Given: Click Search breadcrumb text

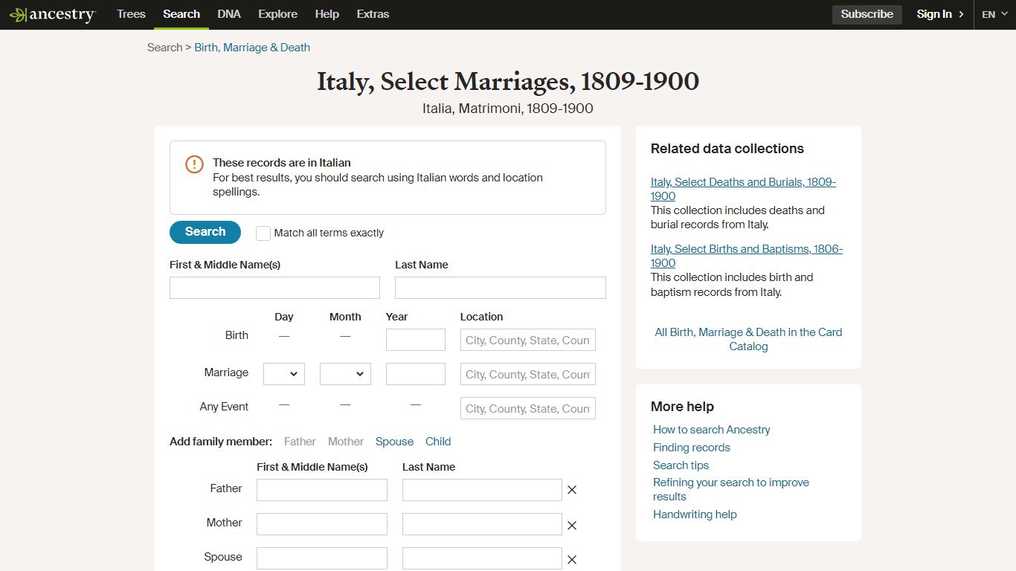Looking at the screenshot, I should [x=164, y=48].
